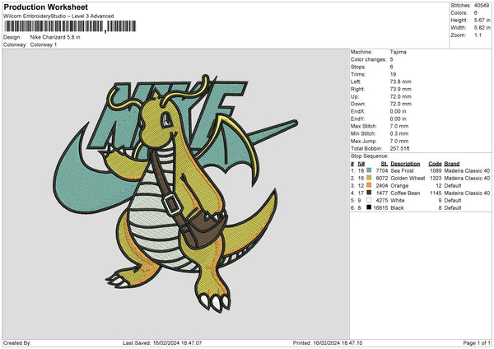Select the 'Production Worksheet' title
The width and height of the screenshot is (494, 349).
(x=45, y=7)
